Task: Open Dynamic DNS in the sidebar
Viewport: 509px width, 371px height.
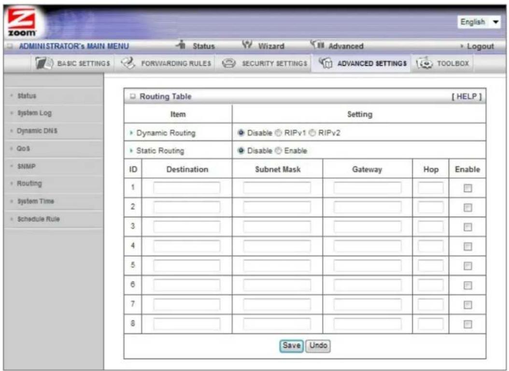Action: (x=37, y=131)
